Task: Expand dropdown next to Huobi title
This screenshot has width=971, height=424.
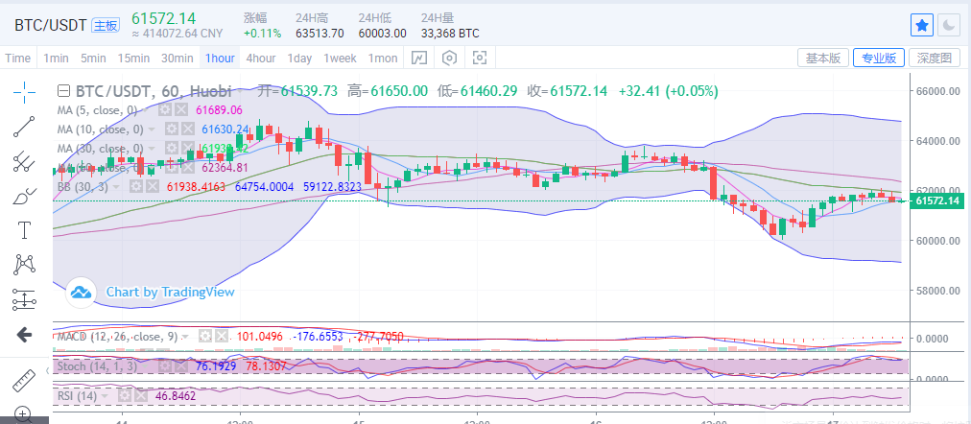Action: coord(240,91)
